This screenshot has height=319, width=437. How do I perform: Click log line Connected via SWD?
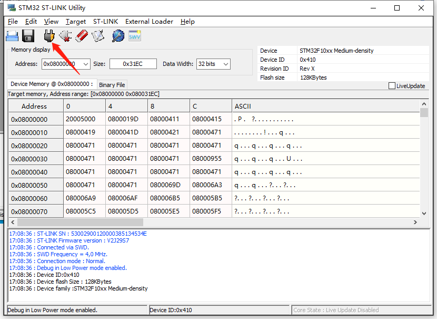pyautogui.click(x=49, y=247)
